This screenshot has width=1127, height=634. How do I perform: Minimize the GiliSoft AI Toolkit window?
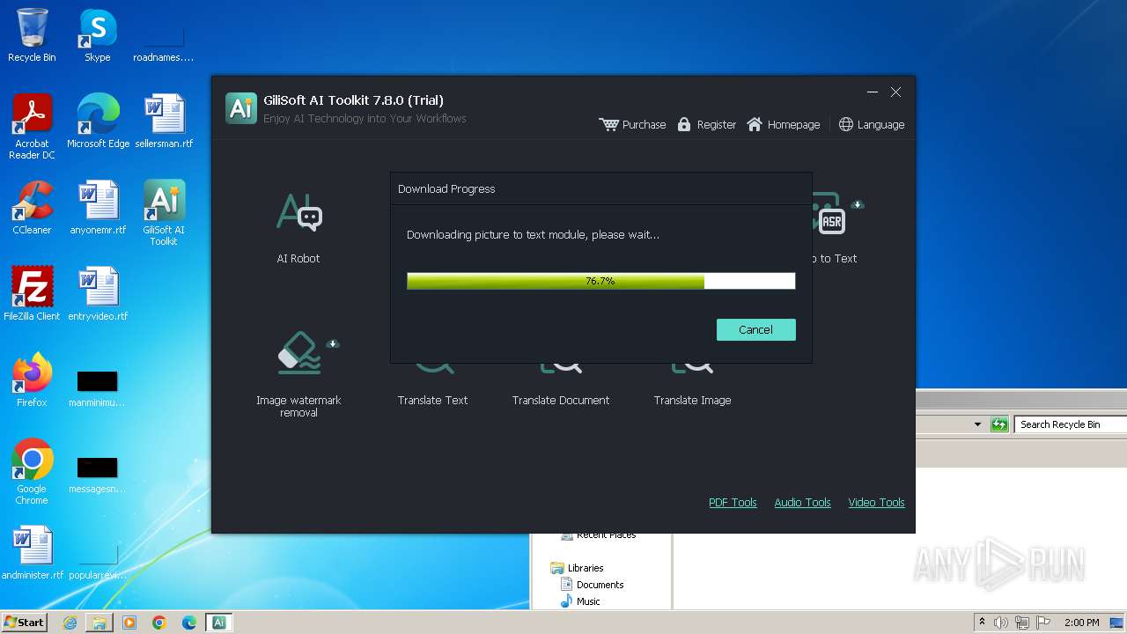coord(873,92)
